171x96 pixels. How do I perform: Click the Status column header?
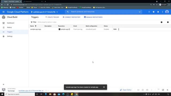[106, 26]
